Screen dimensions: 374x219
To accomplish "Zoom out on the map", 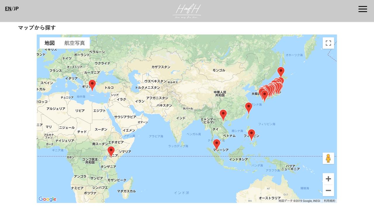I will coord(328,190).
